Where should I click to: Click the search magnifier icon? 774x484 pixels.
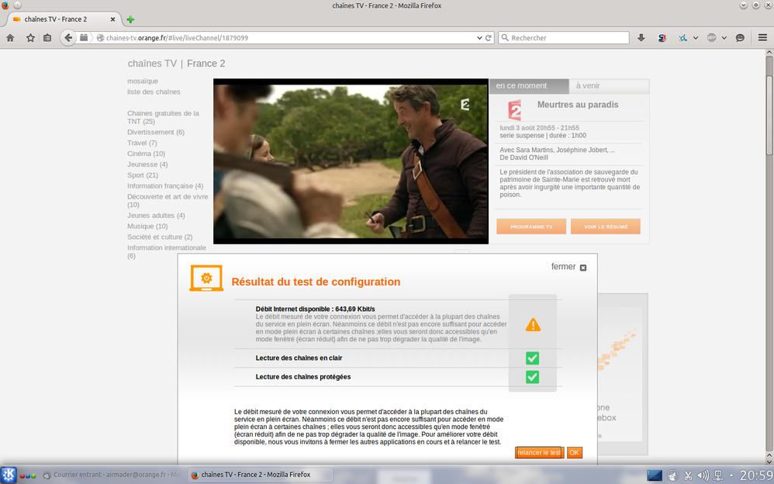tap(504, 37)
